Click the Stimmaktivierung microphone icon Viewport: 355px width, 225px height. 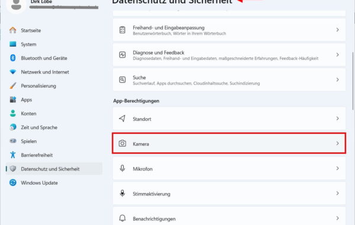(122, 193)
